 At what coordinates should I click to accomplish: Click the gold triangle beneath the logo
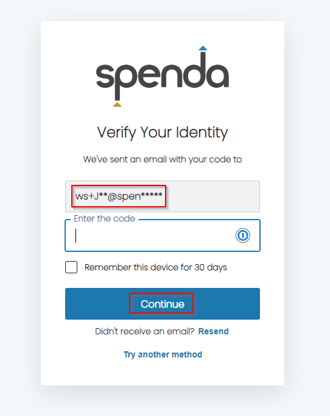tap(118, 104)
